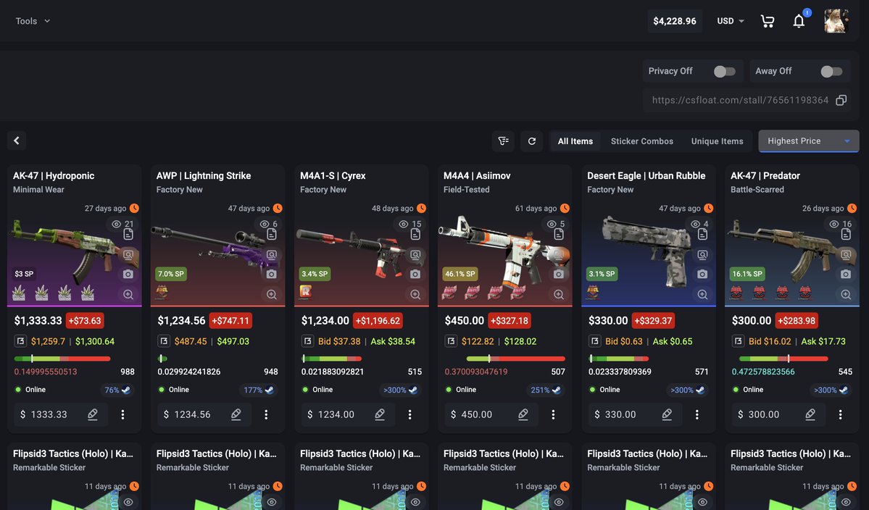The image size is (869, 510).
Task: Switch to the Sticker Combos tab
Action: pos(641,141)
